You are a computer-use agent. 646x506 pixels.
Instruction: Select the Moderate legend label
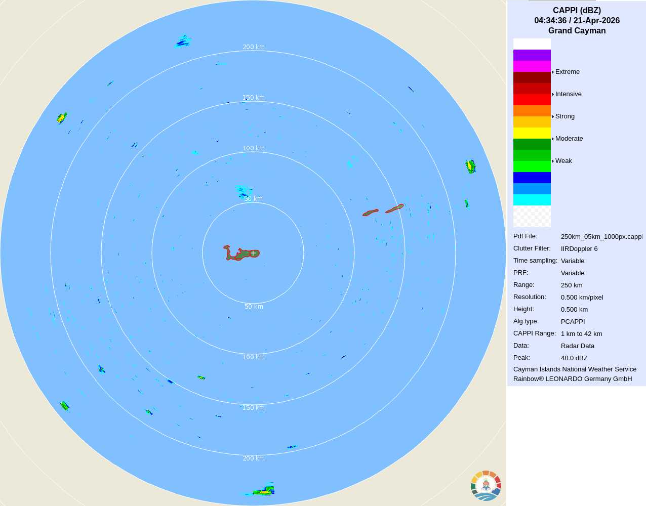569,139
